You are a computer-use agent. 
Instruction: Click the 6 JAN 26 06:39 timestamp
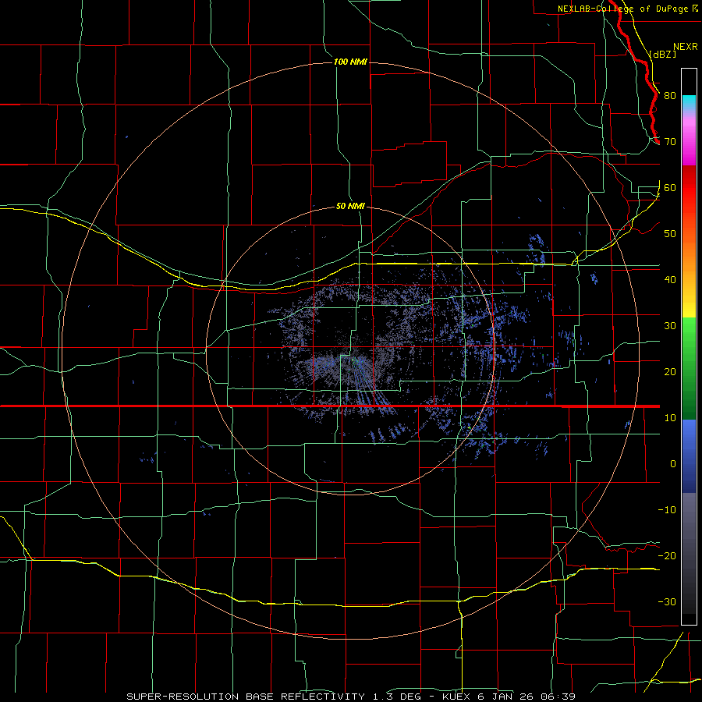tap(526, 697)
